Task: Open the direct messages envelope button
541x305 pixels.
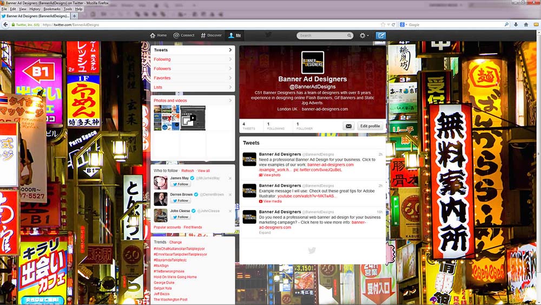Action: (348, 126)
